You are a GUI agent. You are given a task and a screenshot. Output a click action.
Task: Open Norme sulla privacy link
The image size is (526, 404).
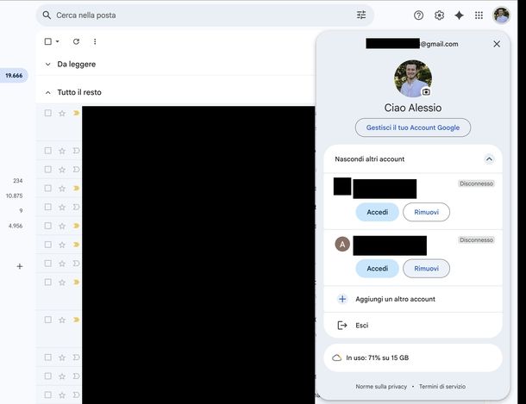[380, 387]
